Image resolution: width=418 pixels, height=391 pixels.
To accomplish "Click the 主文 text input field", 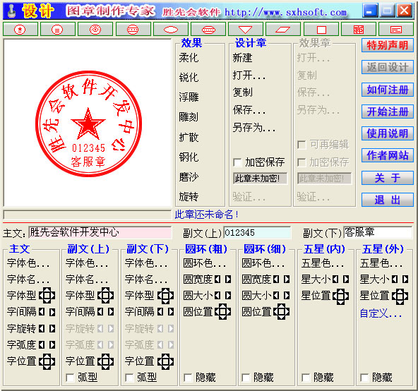I will (x=100, y=232).
